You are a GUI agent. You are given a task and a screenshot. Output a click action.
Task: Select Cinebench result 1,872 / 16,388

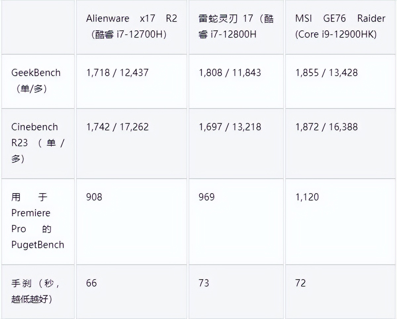(x=327, y=127)
